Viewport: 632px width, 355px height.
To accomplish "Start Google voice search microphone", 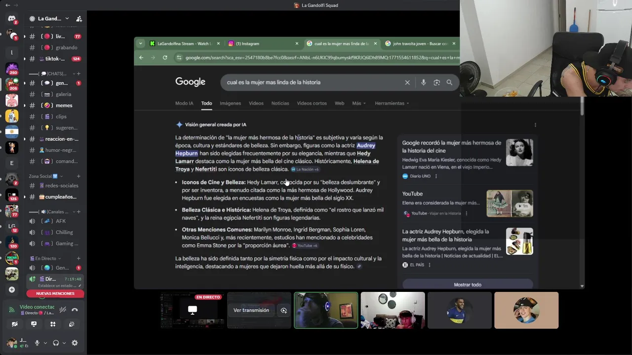I will 423,82.
